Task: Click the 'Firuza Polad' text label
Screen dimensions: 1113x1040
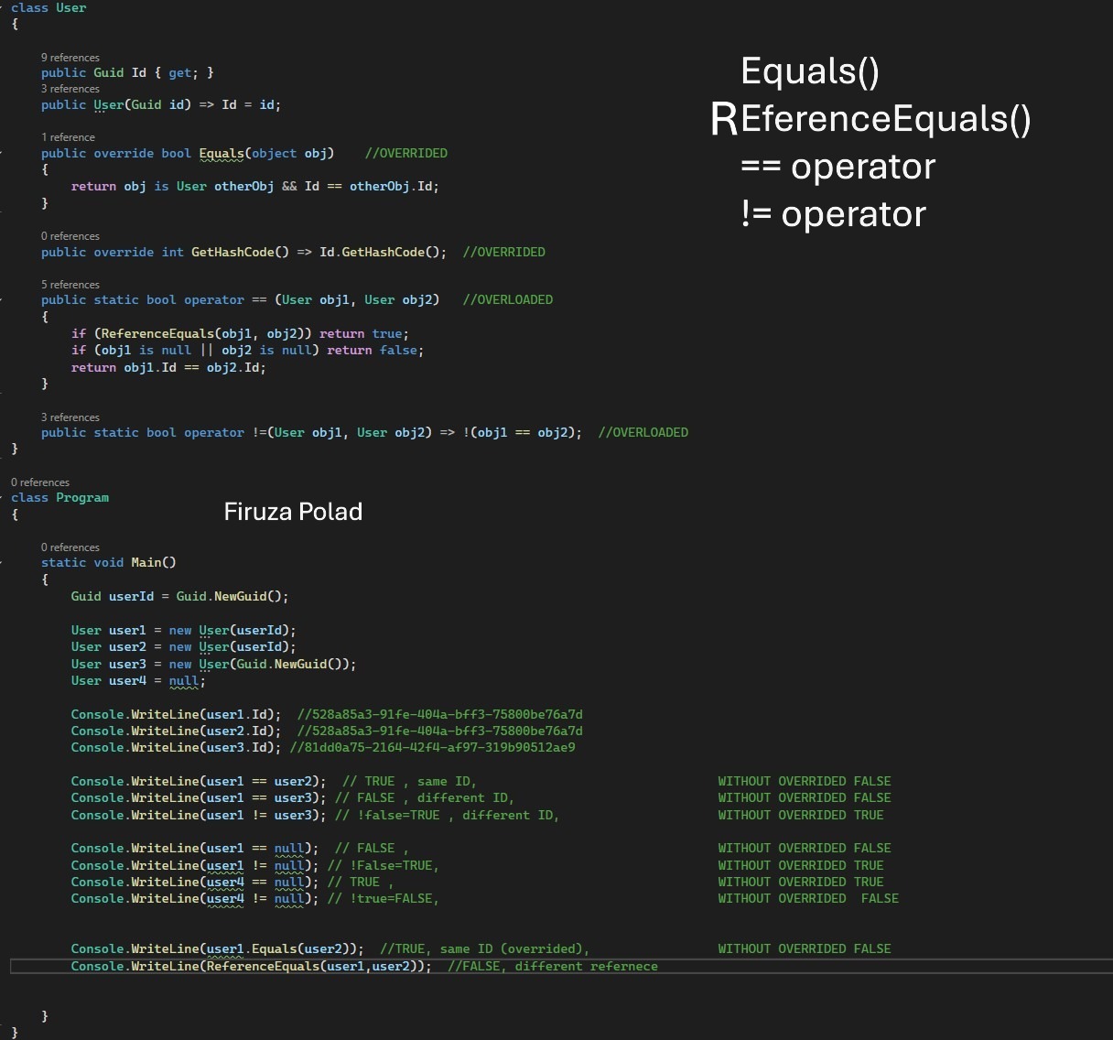Action: click(x=293, y=511)
